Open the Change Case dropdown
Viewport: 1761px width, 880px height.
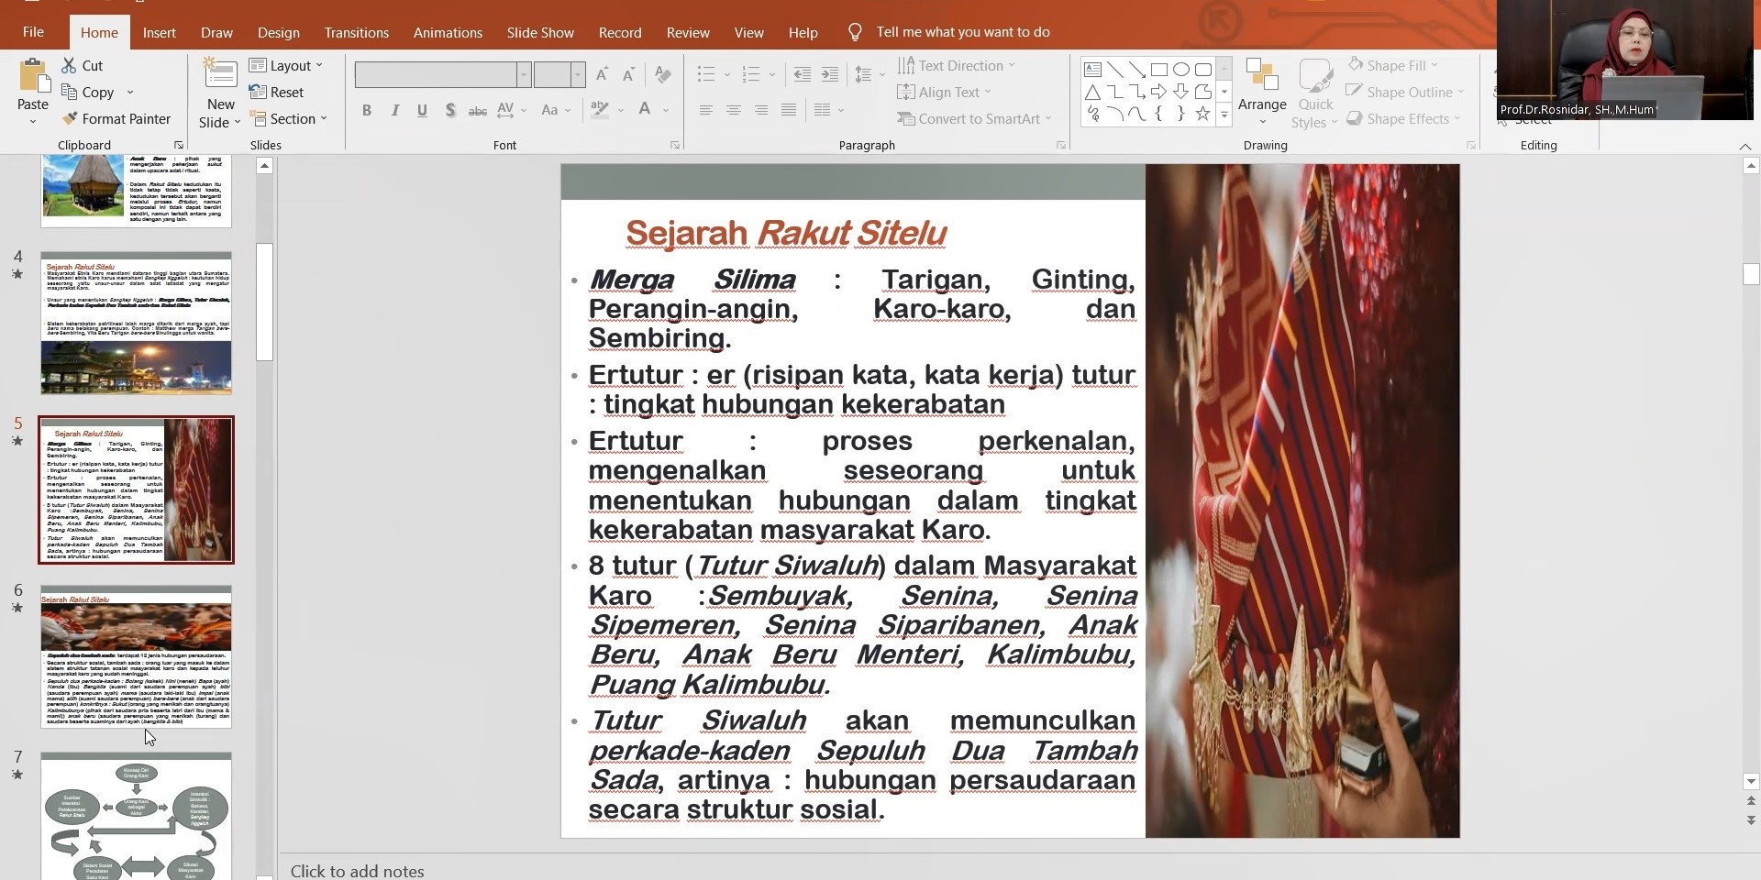click(556, 110)
